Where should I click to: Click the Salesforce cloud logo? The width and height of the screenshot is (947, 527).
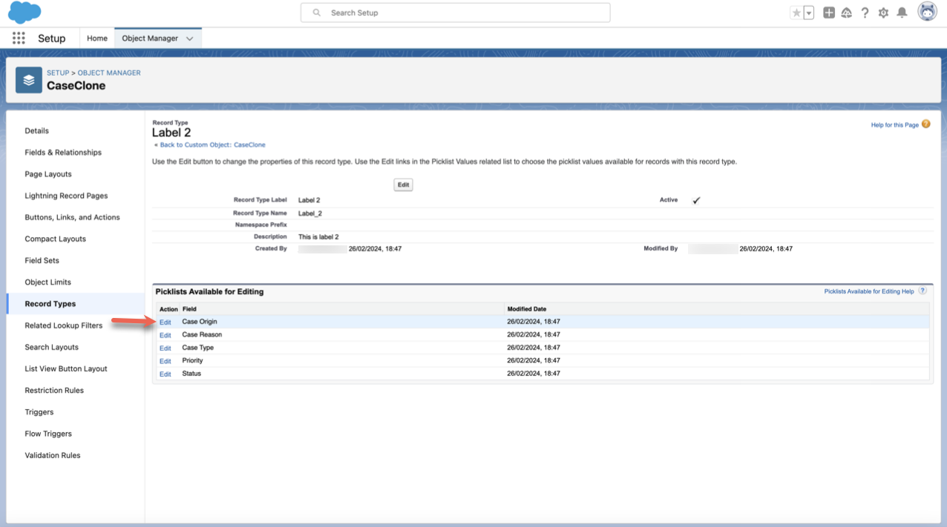[24, 13]
